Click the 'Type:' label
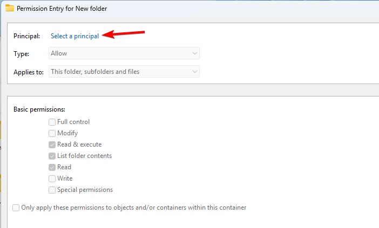 pos(22,53)
